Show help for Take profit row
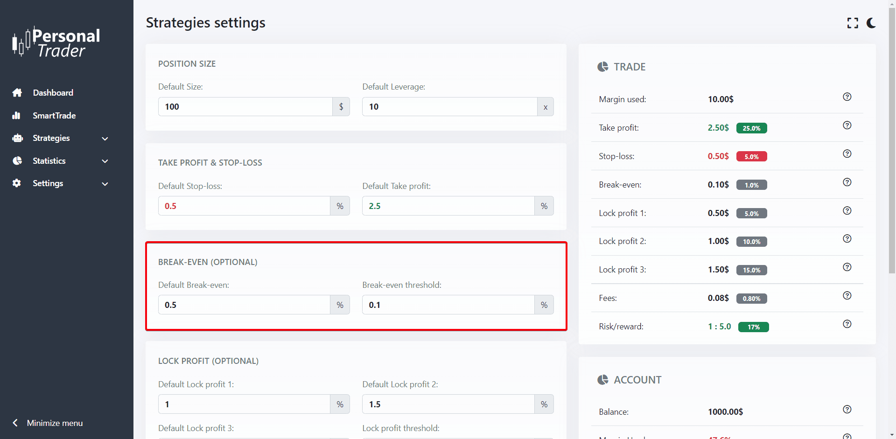The image size is (896, 439). pyautogui.click(x=847, y=125)
